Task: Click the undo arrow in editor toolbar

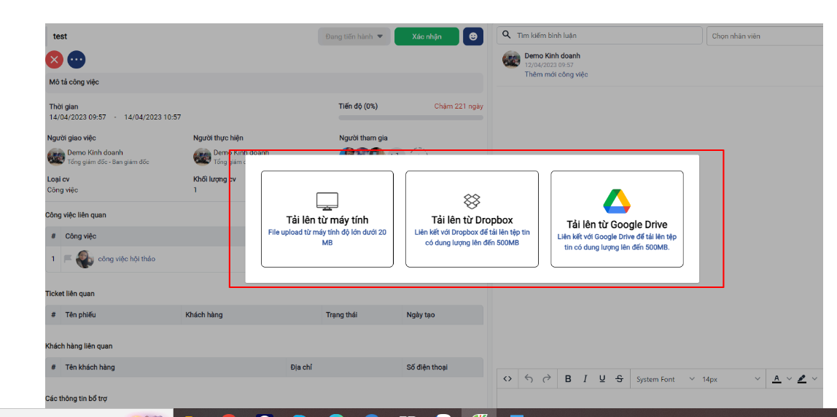Action: (x=529, y=379)
